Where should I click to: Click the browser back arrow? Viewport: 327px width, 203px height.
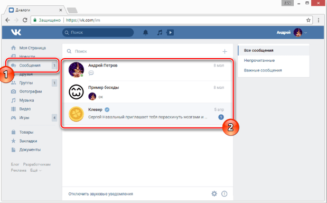(8, 20)
